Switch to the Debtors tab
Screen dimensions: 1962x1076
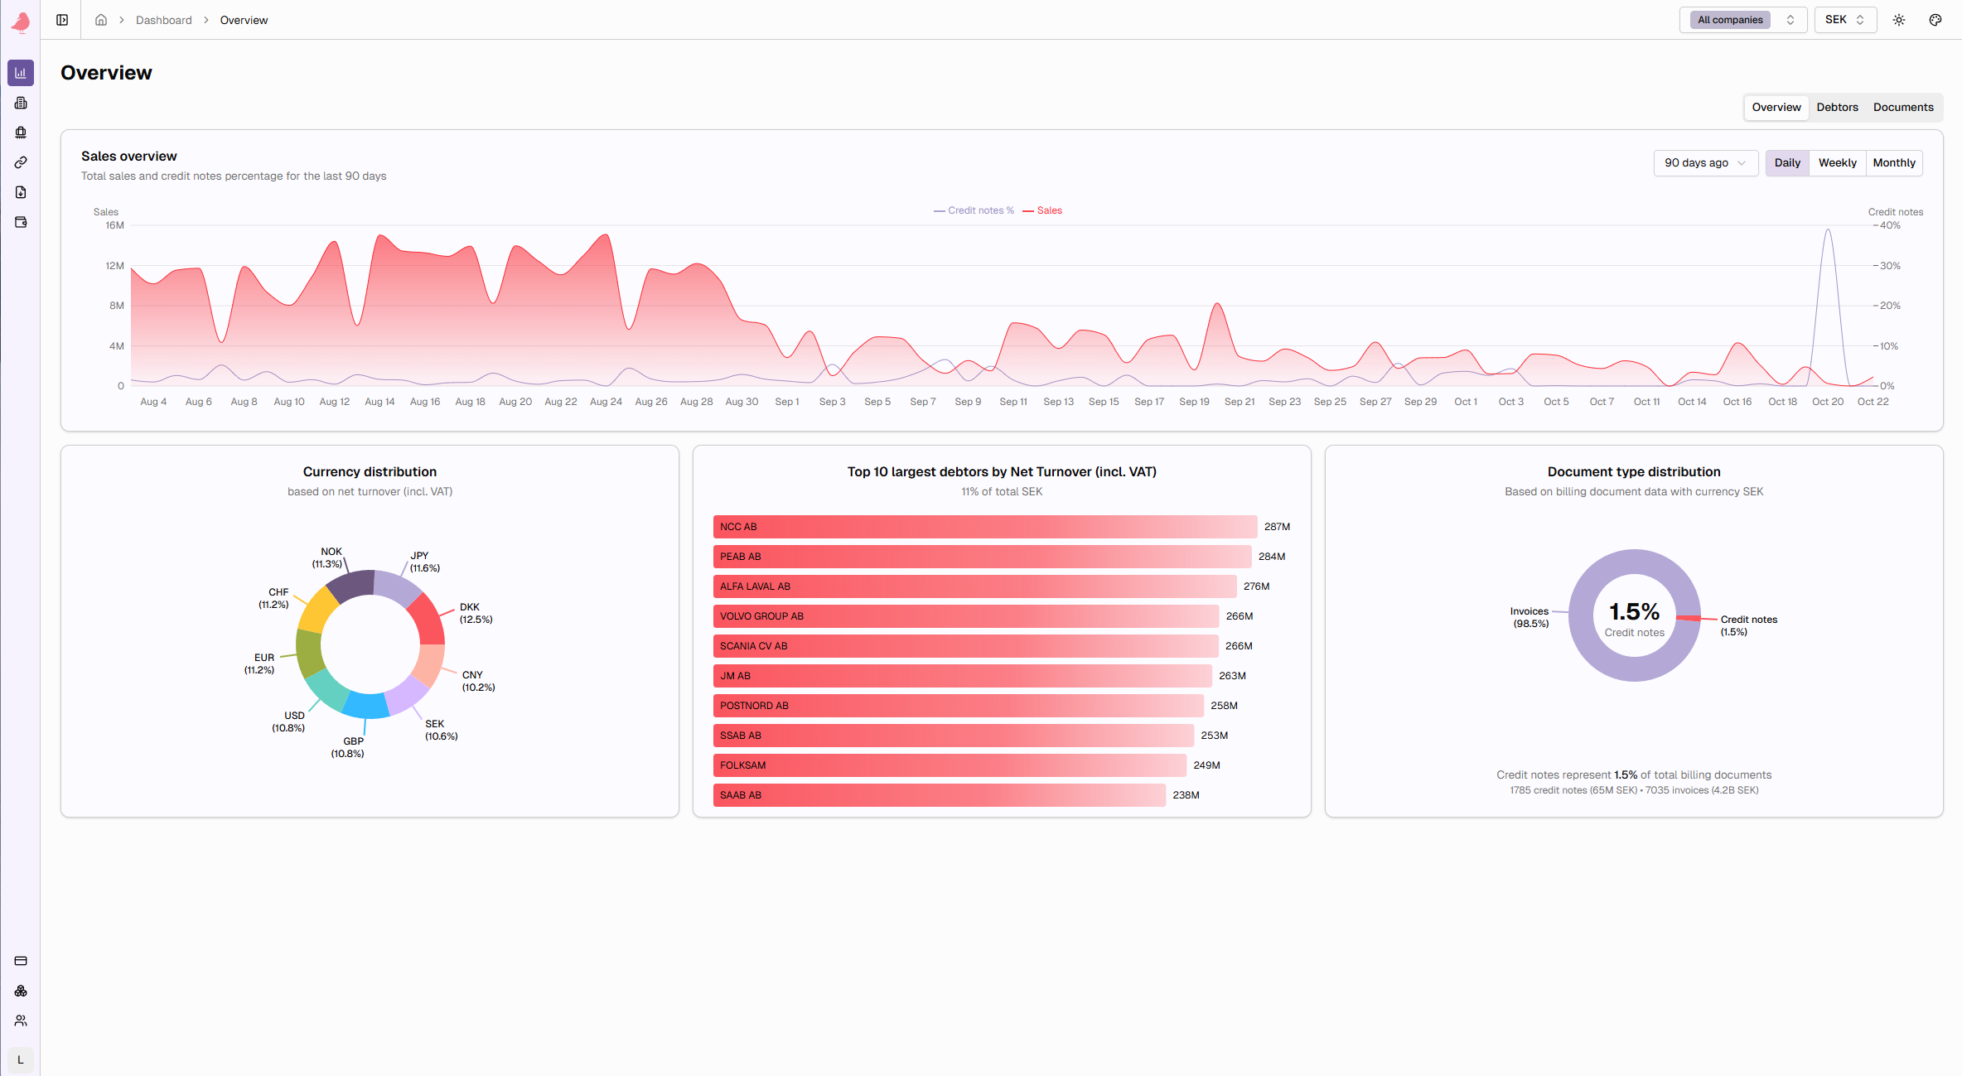click(x=1837, y=108)
